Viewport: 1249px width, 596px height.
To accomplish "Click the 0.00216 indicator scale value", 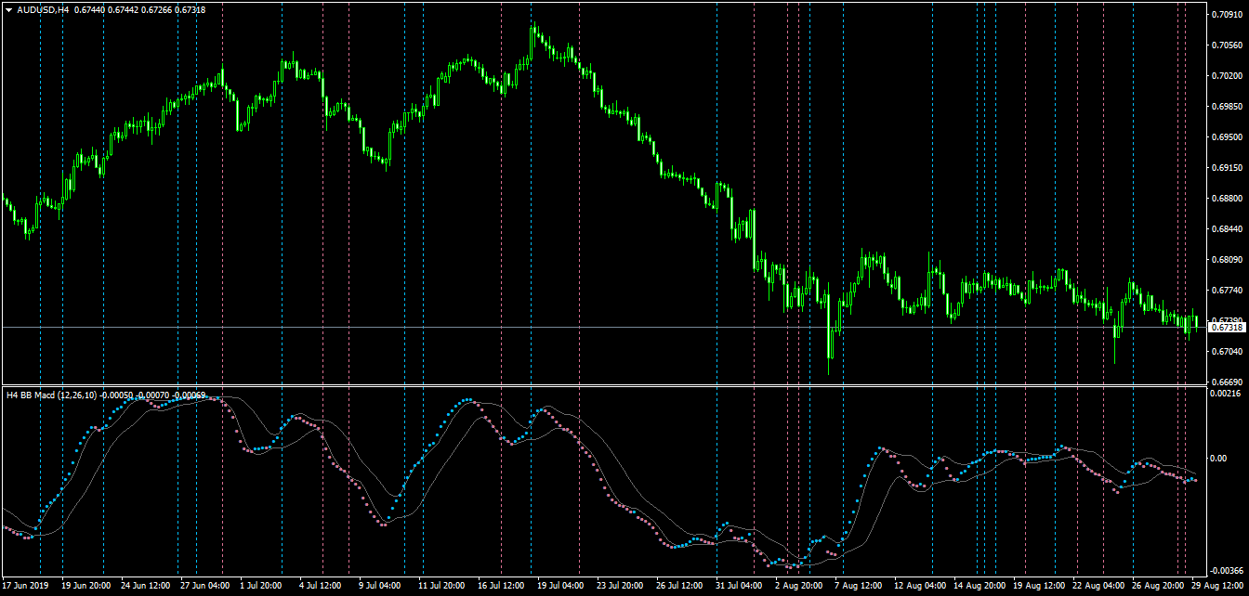I will tap(1228, 395).
